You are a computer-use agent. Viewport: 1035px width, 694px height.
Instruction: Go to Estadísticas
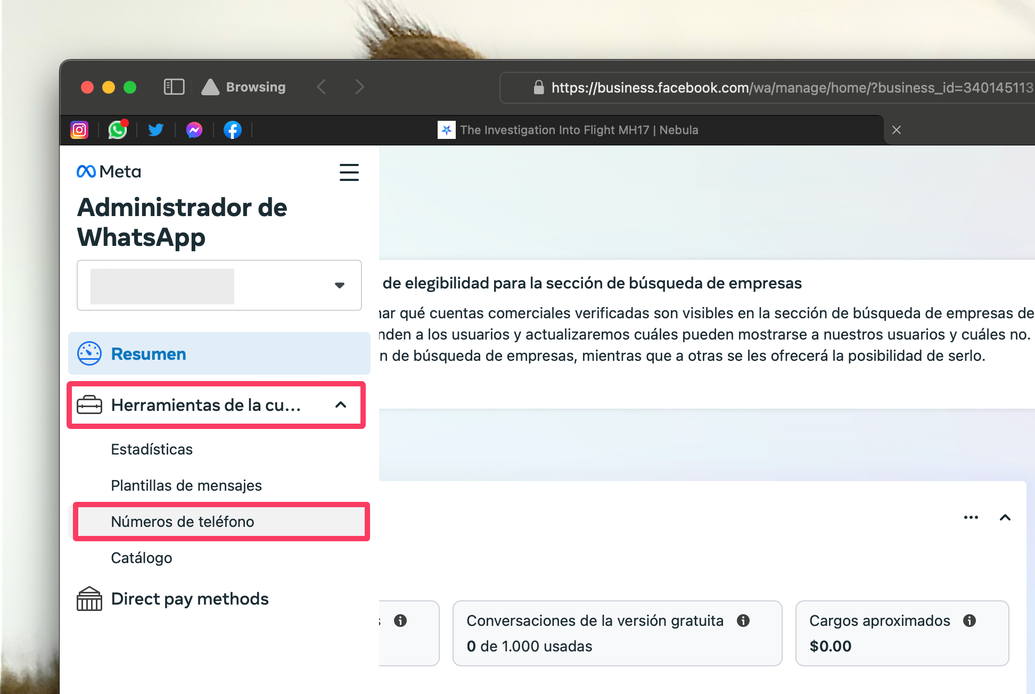pos(152,449)
